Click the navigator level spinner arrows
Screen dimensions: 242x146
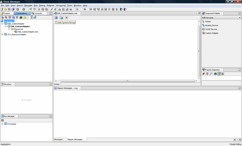pyautogui.click(x=32, y=17)
